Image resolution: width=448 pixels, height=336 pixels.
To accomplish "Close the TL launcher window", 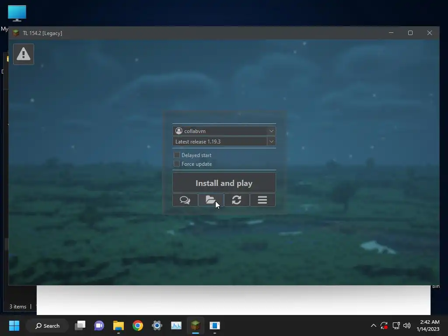I will point(430,33).
